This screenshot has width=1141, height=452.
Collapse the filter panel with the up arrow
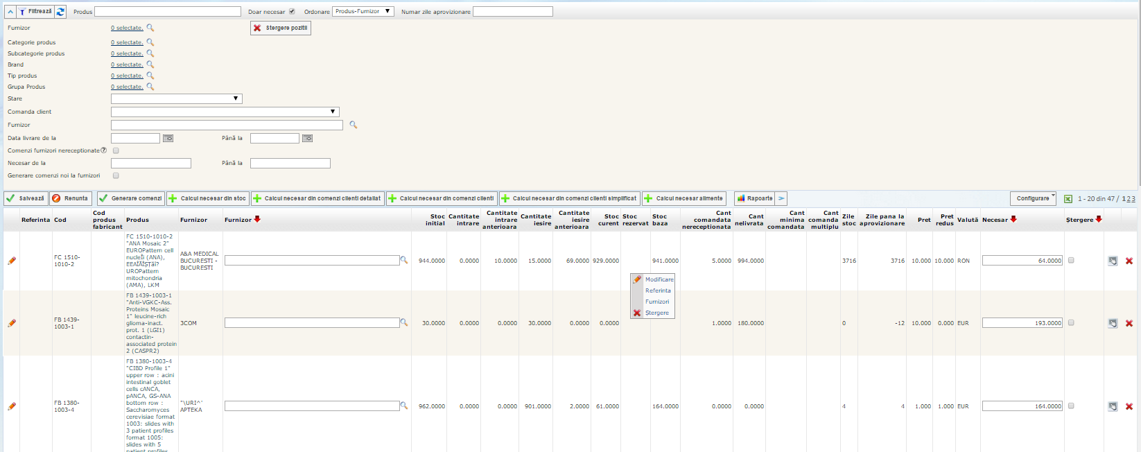pyautogui.click(x=10, y=12)
